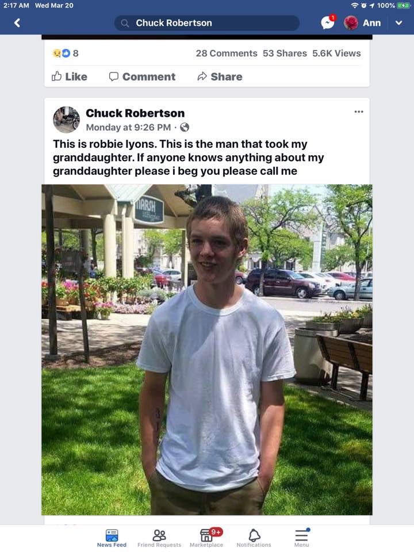Viewport: 414px width, 552px height.
Task: Comment on the post
Action: click(x=142, y=76)
